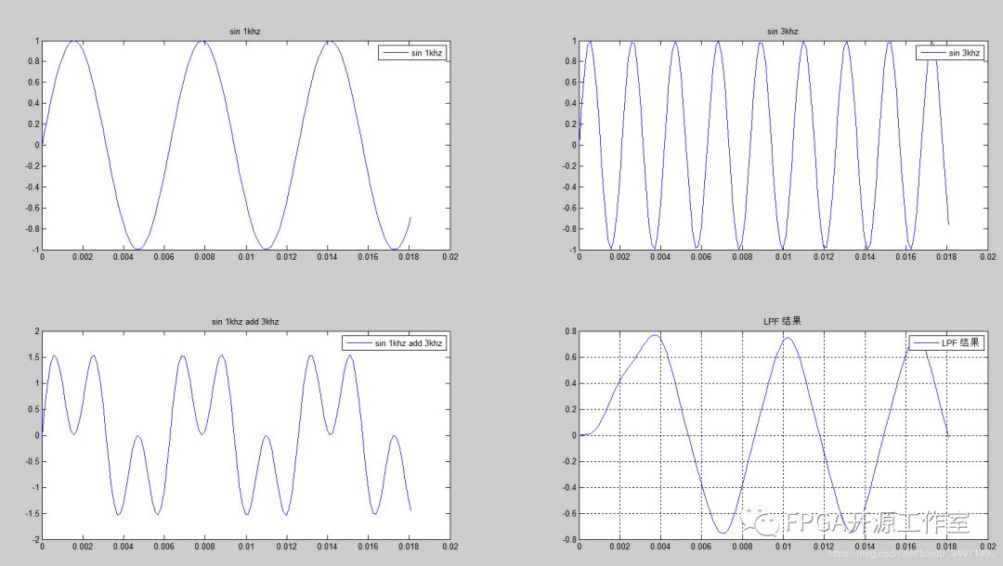
Task: Click the WeChat logo in the watermark
Action: [766, 523]
